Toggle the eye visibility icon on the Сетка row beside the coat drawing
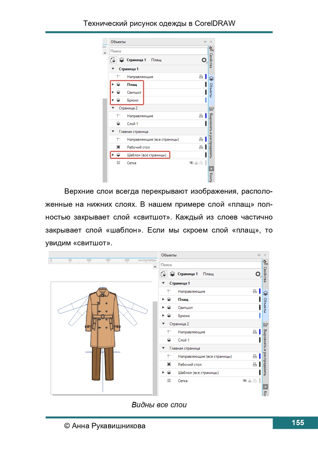Image resolution: width=318 pixels, height=449 pixels. pos(245,381)
